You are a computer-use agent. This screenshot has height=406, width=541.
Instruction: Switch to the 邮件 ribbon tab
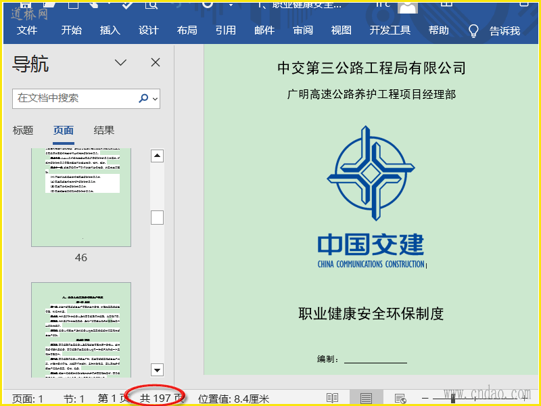click(264, 30)
